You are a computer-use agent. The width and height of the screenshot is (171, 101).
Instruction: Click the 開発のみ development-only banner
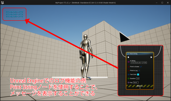[x=140, y=86]
